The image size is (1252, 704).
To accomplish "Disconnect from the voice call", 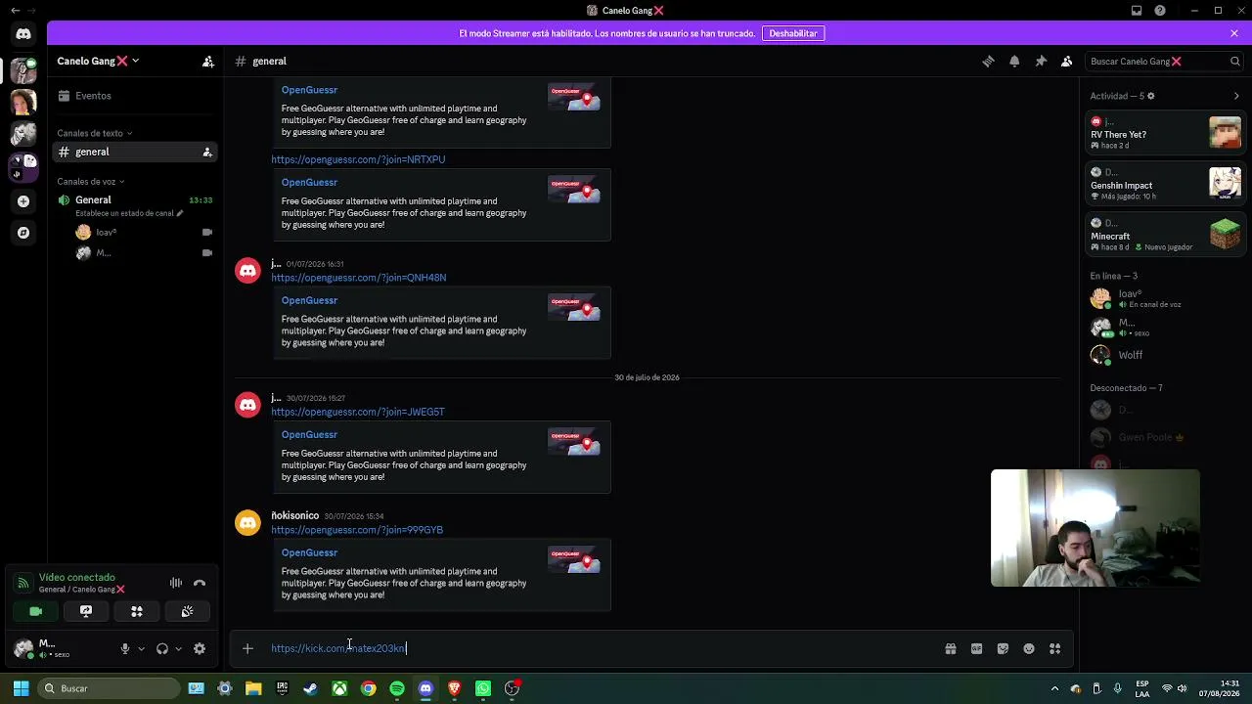I will (200, 584).
